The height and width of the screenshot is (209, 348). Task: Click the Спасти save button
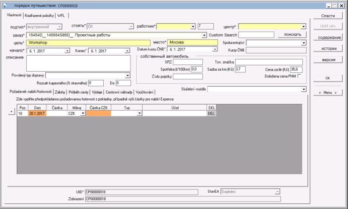pyautogui.click(x=328, y=16)
